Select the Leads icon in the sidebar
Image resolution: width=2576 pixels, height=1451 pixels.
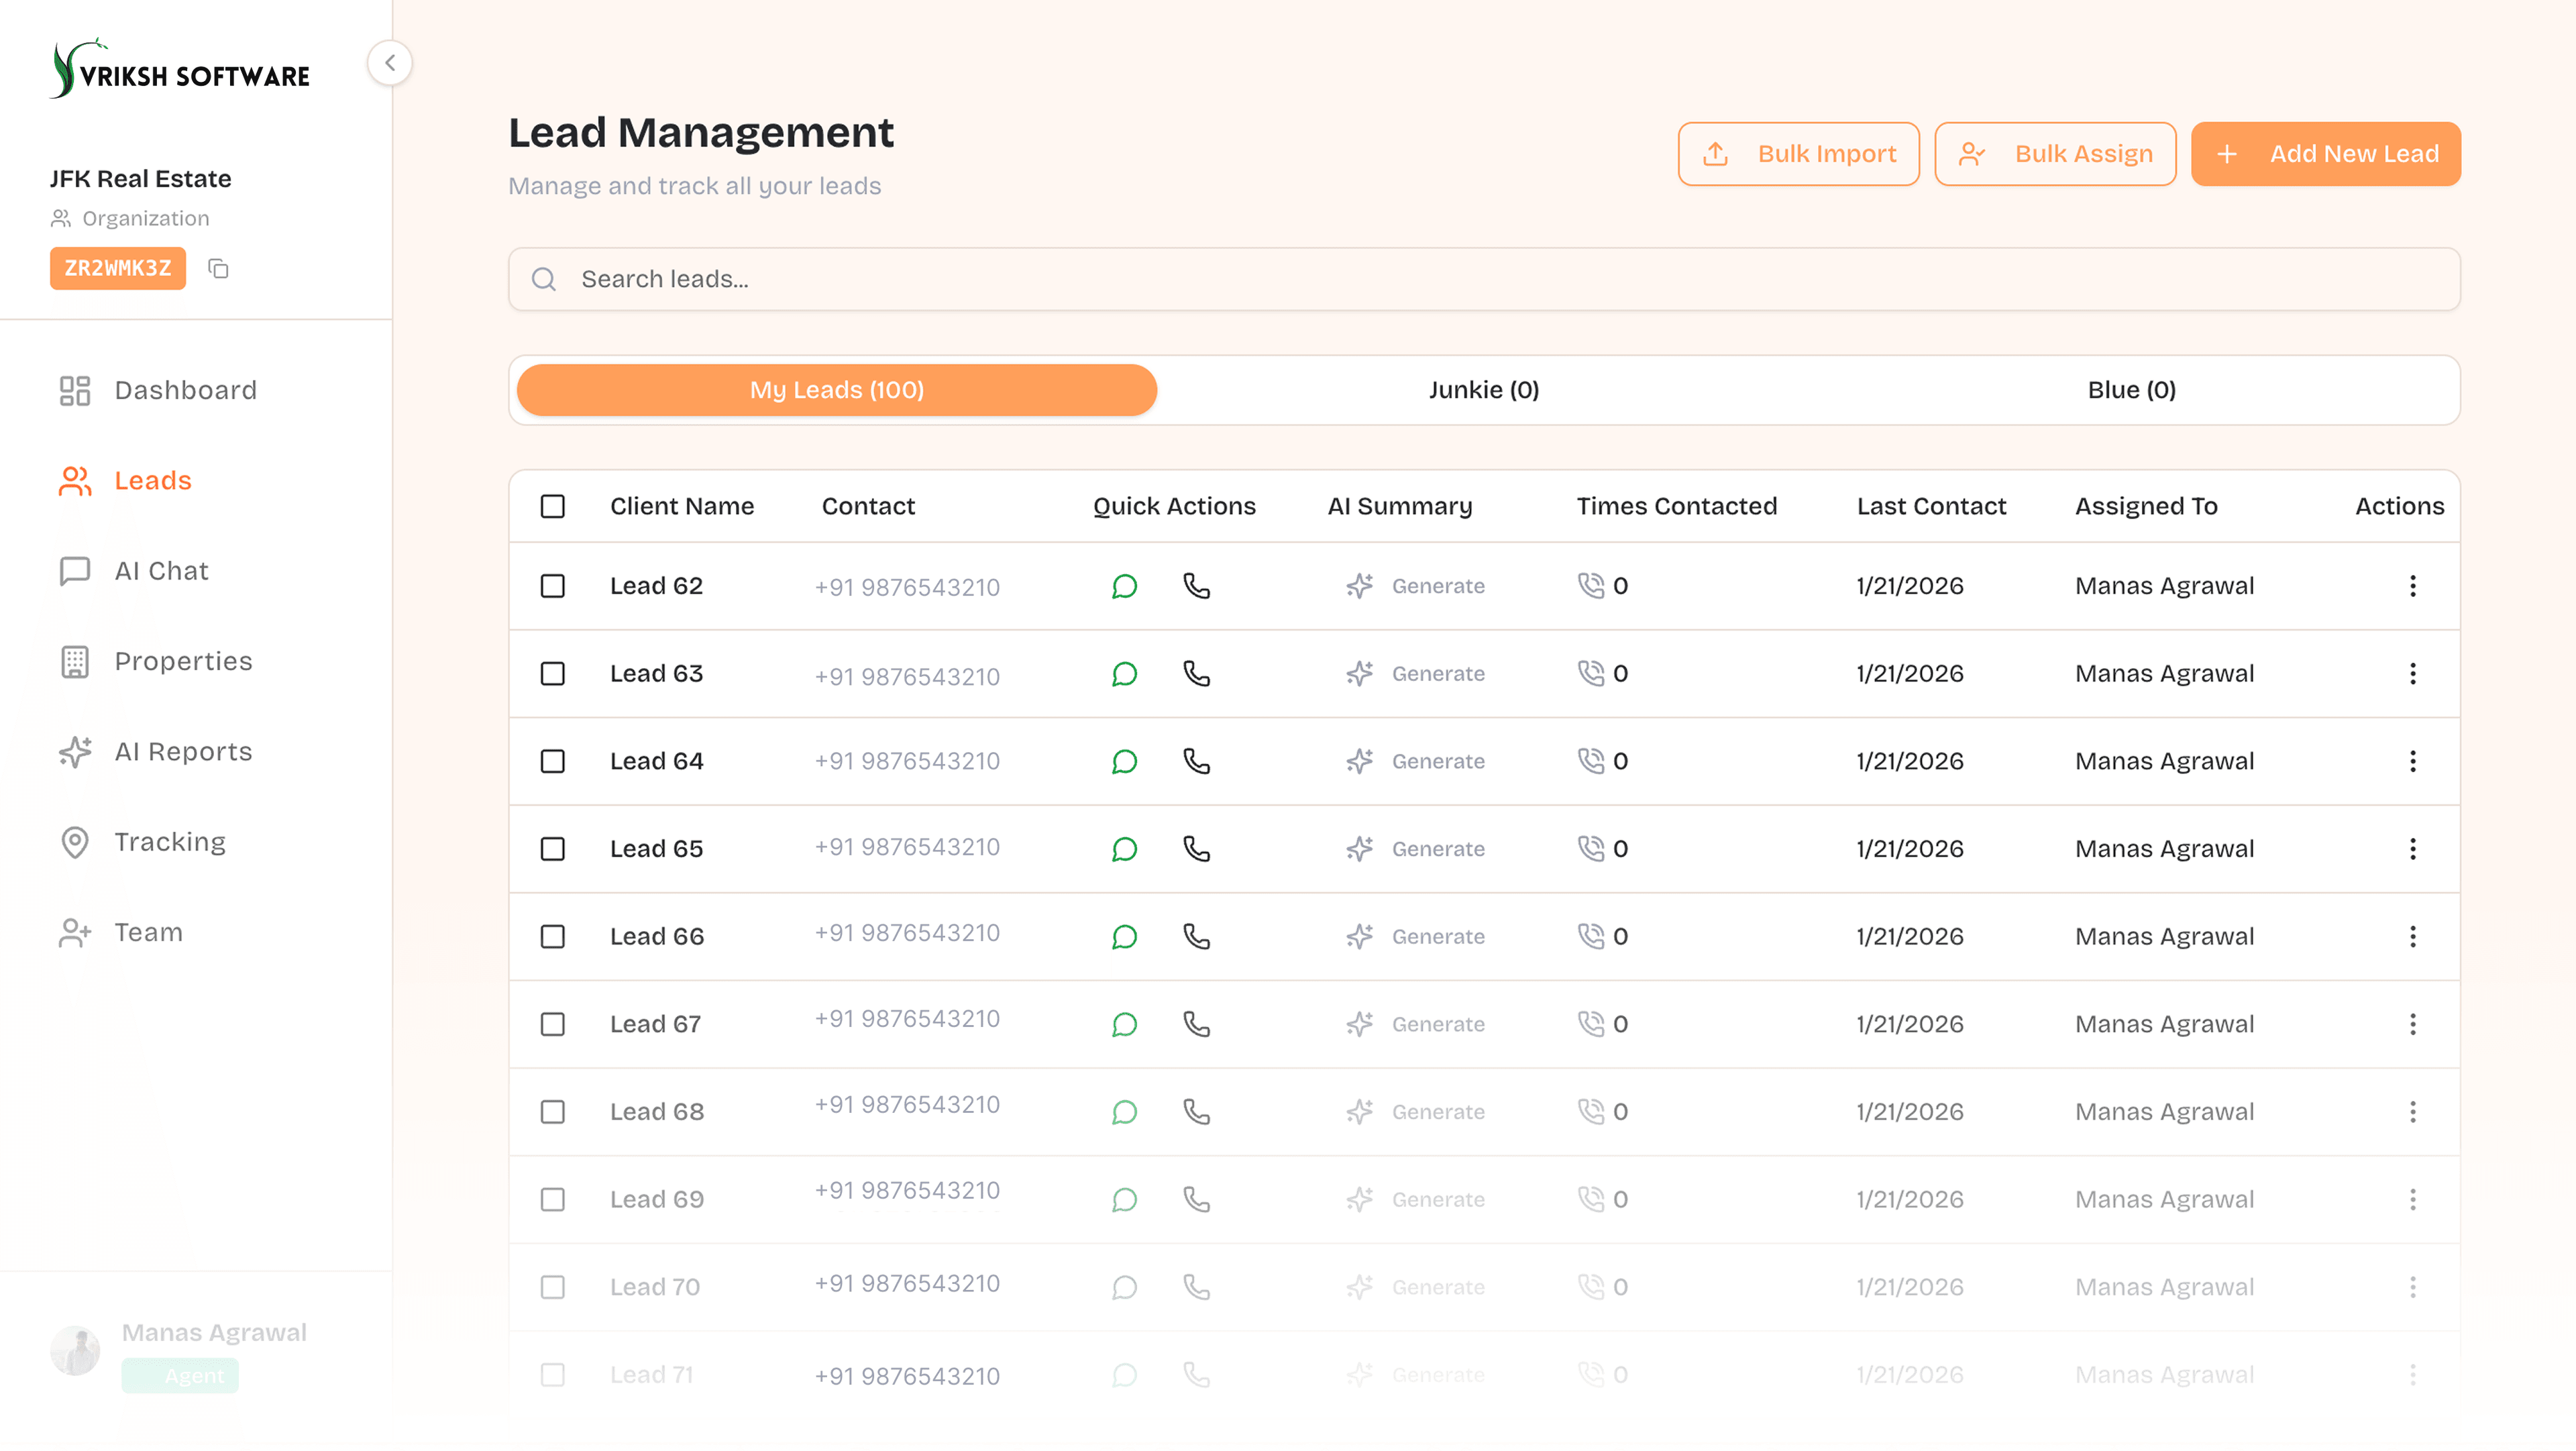74,481
